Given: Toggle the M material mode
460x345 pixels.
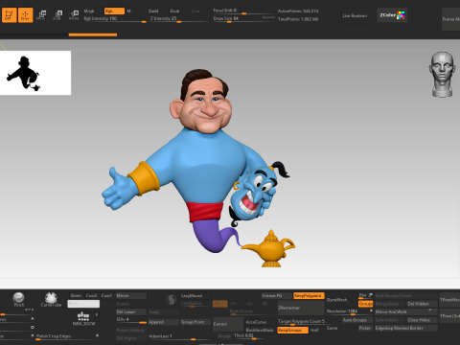Looking at the screenshot, I should coord(129,11).
